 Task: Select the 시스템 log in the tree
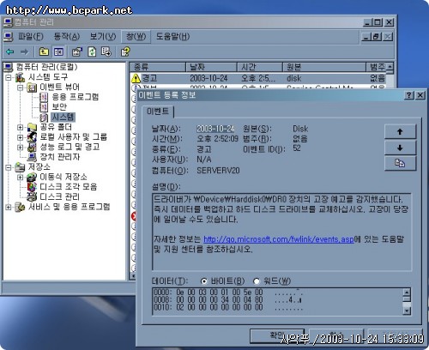click(x=63, y=117)
